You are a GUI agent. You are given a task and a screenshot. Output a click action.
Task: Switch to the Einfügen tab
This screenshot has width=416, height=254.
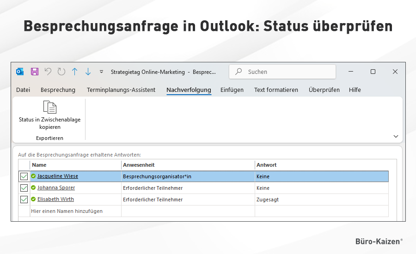point(232,90)
